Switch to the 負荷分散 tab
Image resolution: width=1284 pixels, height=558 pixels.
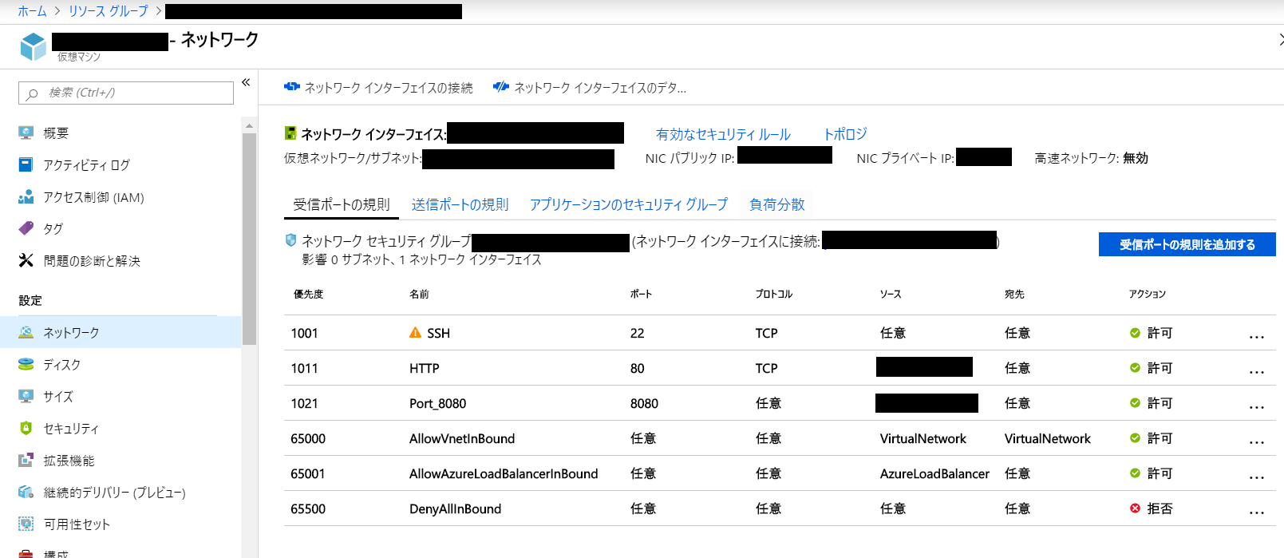click(x=777, y=204)
